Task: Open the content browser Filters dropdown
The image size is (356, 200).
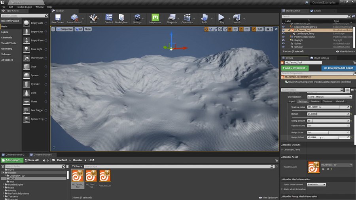Action: click(77, 166)
